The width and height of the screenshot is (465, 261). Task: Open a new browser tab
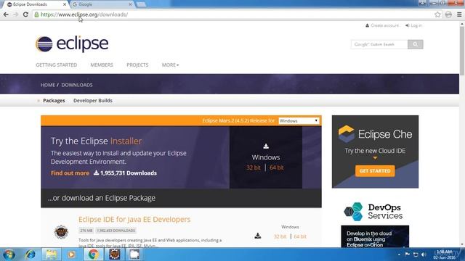click(x=141, y=4)
